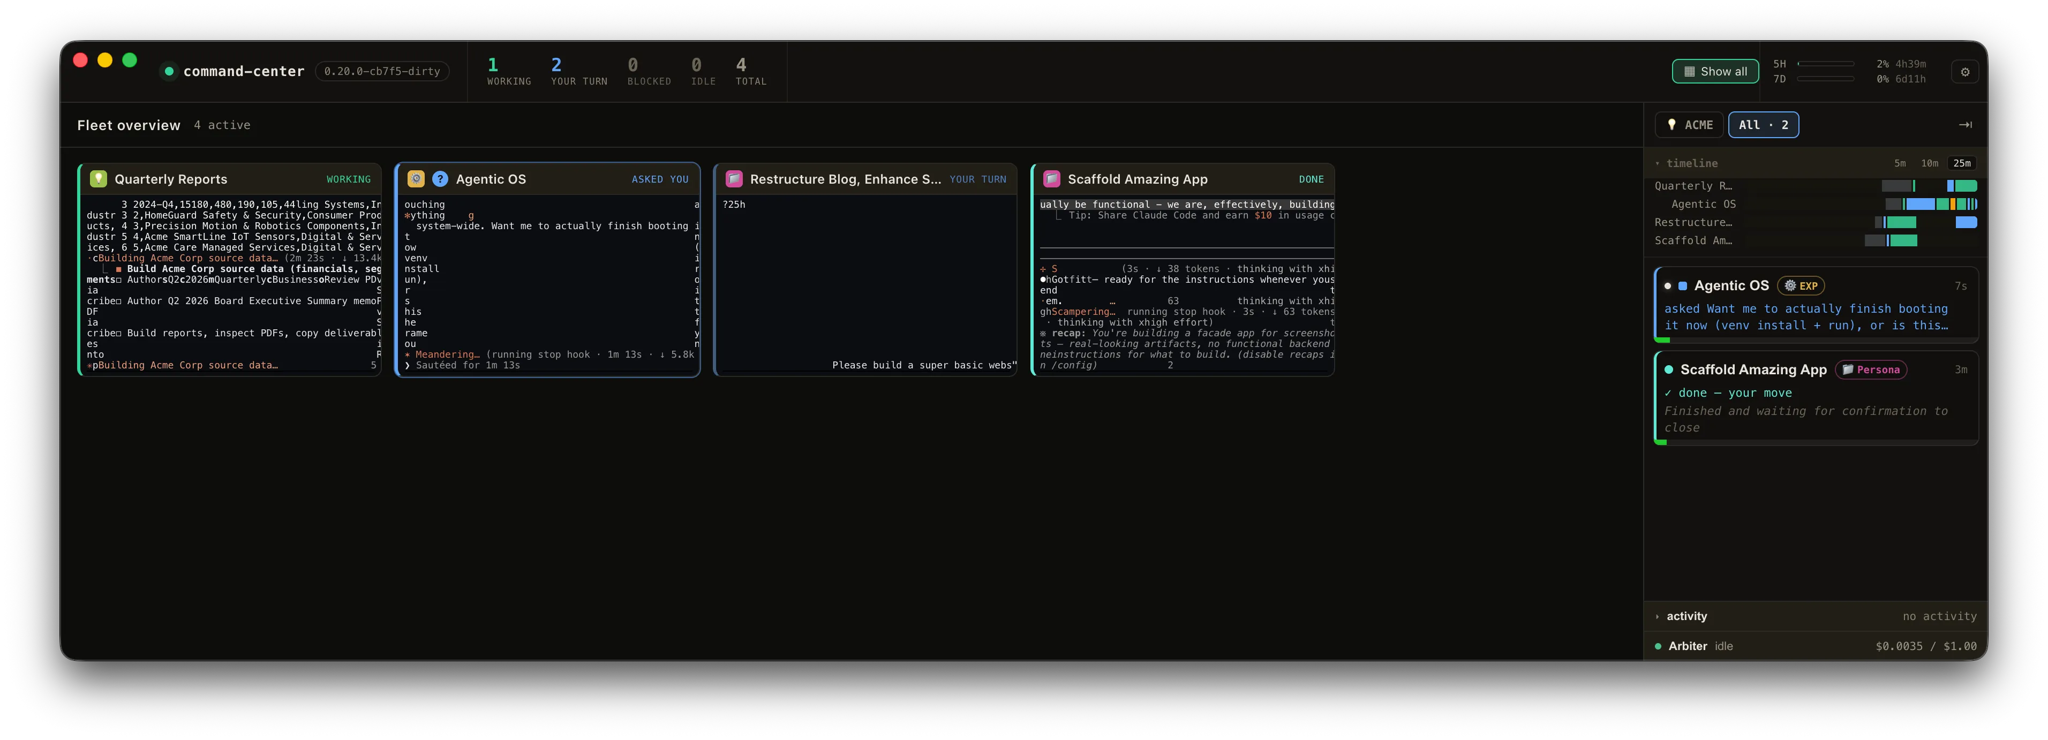The width and height of the screenshot is (2048, 740).
Task: Click 'Please build a super basic webs' line
Action: [924, 366]
